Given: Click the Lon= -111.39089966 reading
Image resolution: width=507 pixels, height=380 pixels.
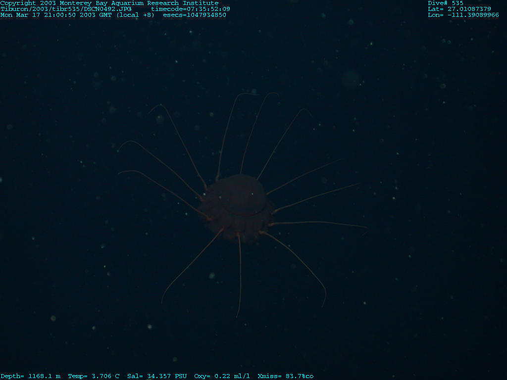Looking at the screenshot, I should point(463,15).
